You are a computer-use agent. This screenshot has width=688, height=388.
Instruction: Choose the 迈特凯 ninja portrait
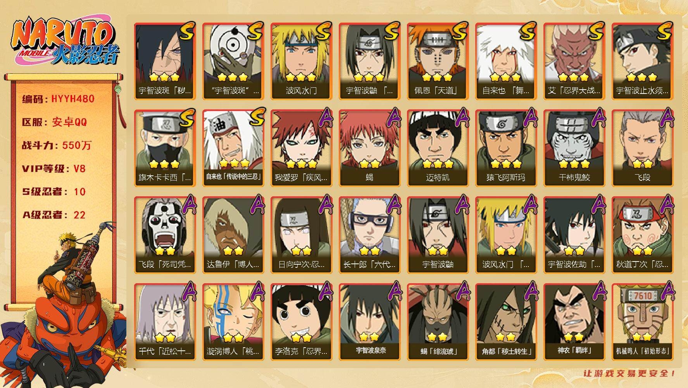(x=438, y=148)
